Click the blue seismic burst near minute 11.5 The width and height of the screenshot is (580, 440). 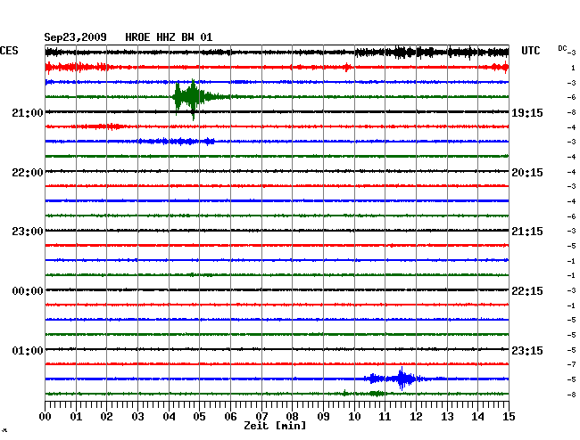pyautogui.click(x=402, y=379)
